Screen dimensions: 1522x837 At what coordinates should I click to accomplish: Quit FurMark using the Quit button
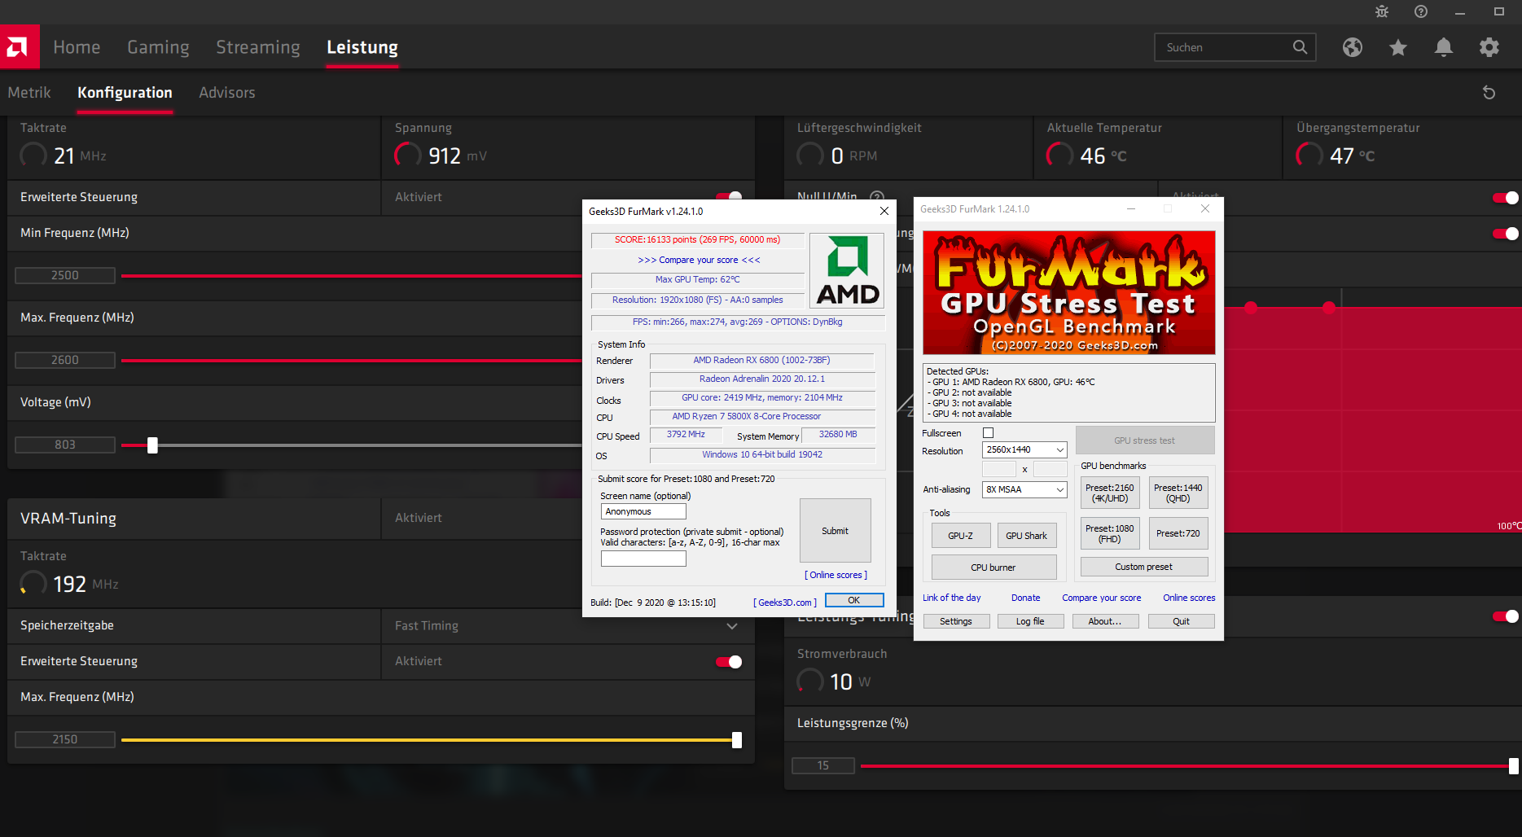coord(1181,621)
